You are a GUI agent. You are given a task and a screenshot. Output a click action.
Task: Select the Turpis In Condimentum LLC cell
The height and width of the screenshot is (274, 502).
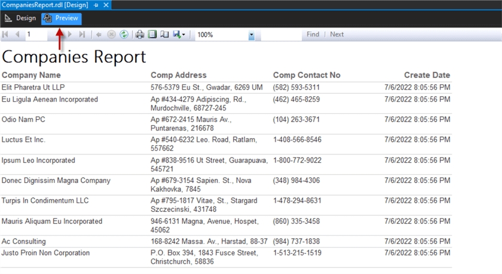tap(45, 200)
